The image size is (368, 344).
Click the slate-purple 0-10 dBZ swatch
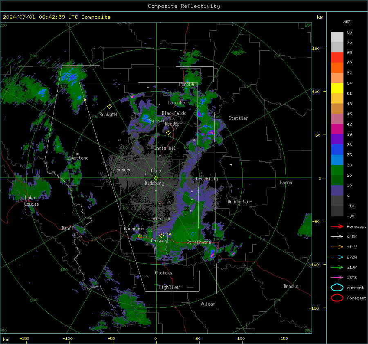337,190
